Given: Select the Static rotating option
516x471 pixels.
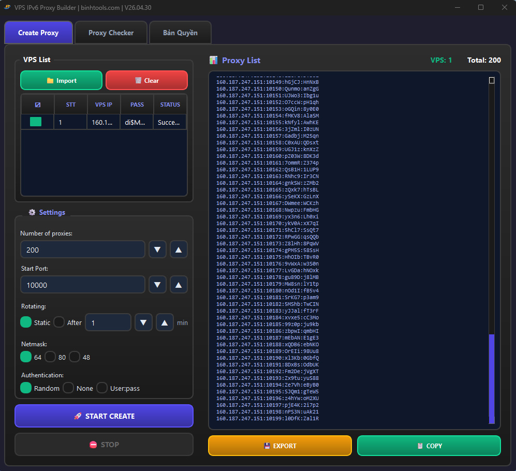Looking at the screenshot, I should pos(26,322).
